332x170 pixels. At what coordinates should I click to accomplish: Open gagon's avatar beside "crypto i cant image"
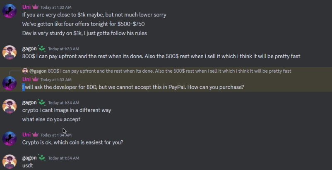tap(10, 106)
